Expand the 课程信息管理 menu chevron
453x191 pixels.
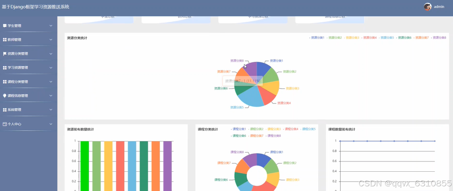[51, 95]
